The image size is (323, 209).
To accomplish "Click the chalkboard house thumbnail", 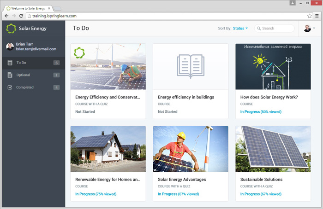I will coord(273,66).
